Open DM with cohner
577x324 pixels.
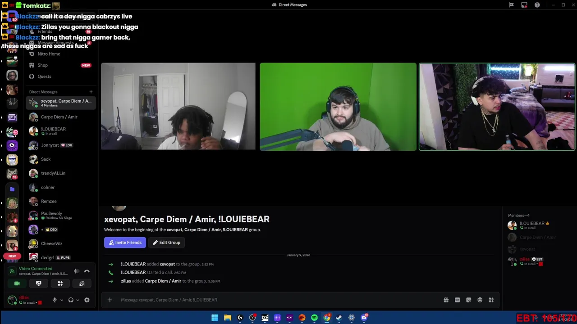(x=61, y=187)
